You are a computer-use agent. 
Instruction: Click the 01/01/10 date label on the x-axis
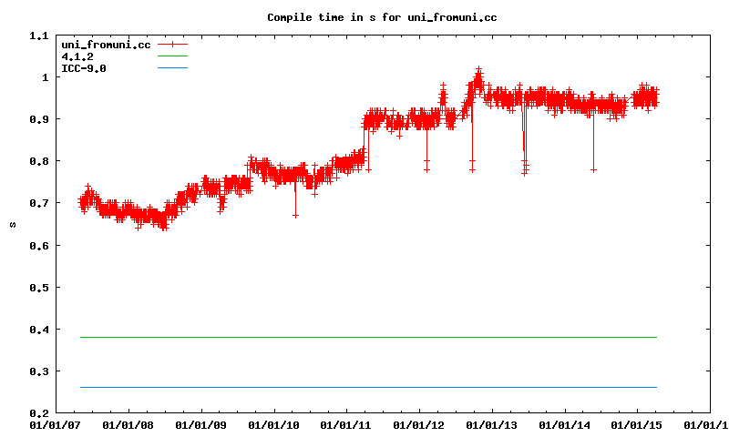pyautogui.click(x=273, y=424)
